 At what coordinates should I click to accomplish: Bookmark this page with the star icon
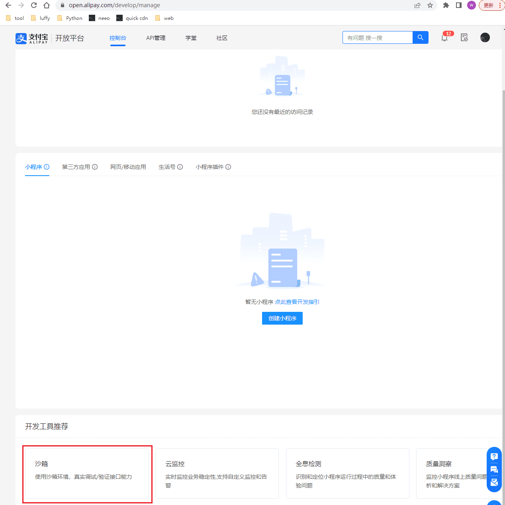click(x=430, y=5)
